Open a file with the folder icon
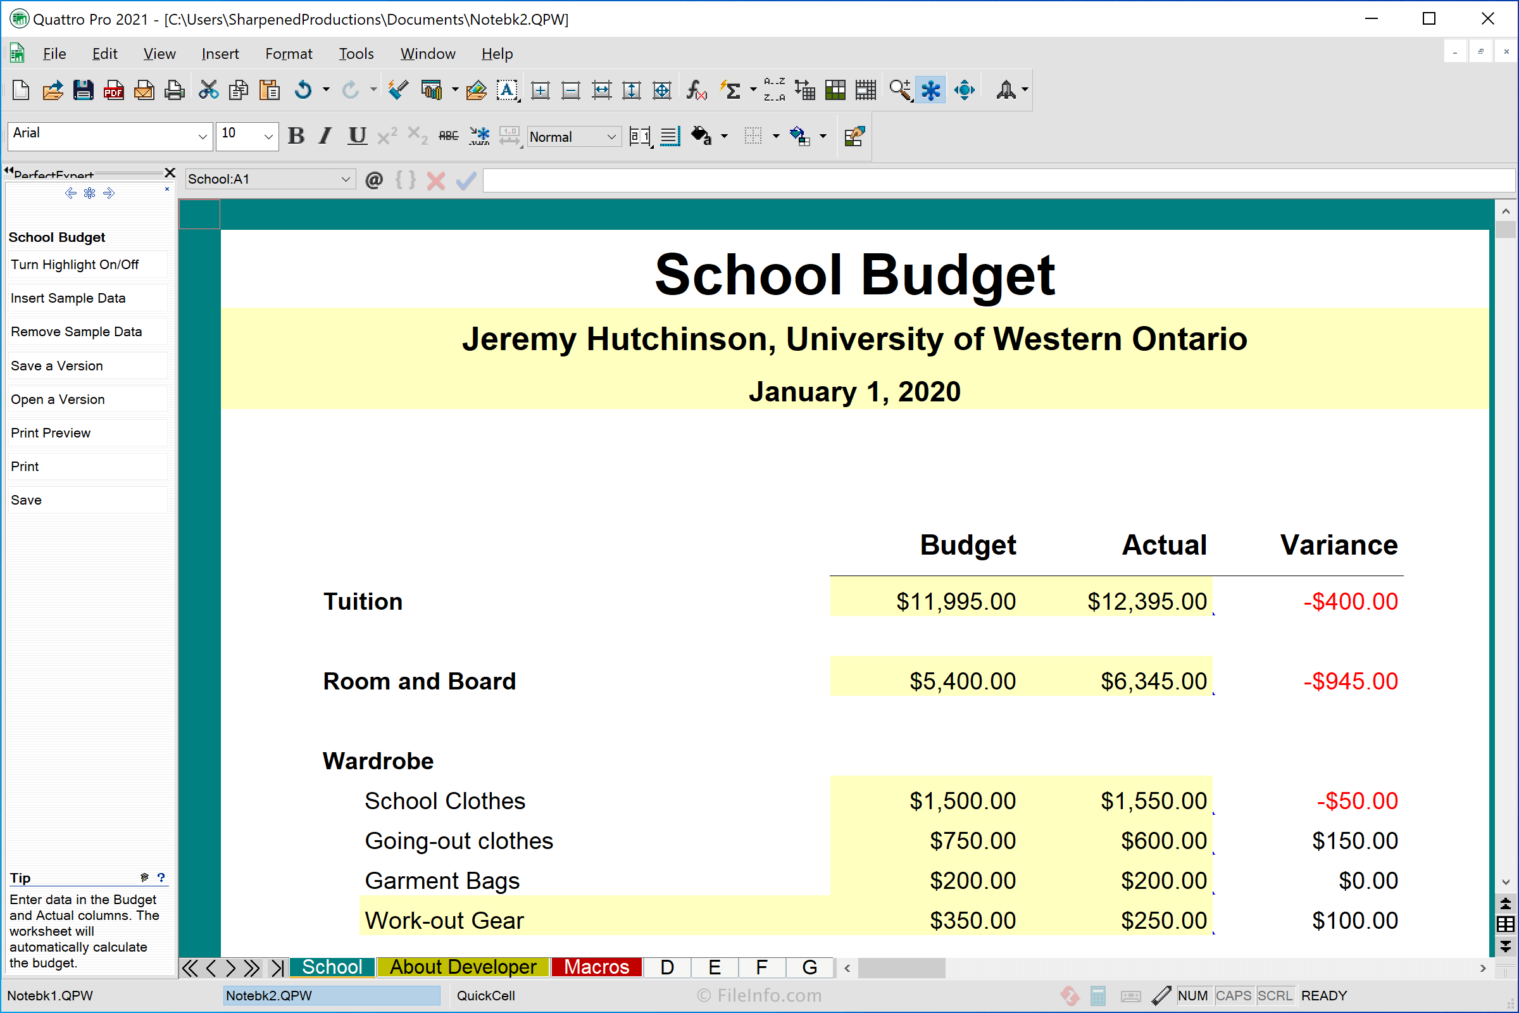 click(x=53, y=90)
